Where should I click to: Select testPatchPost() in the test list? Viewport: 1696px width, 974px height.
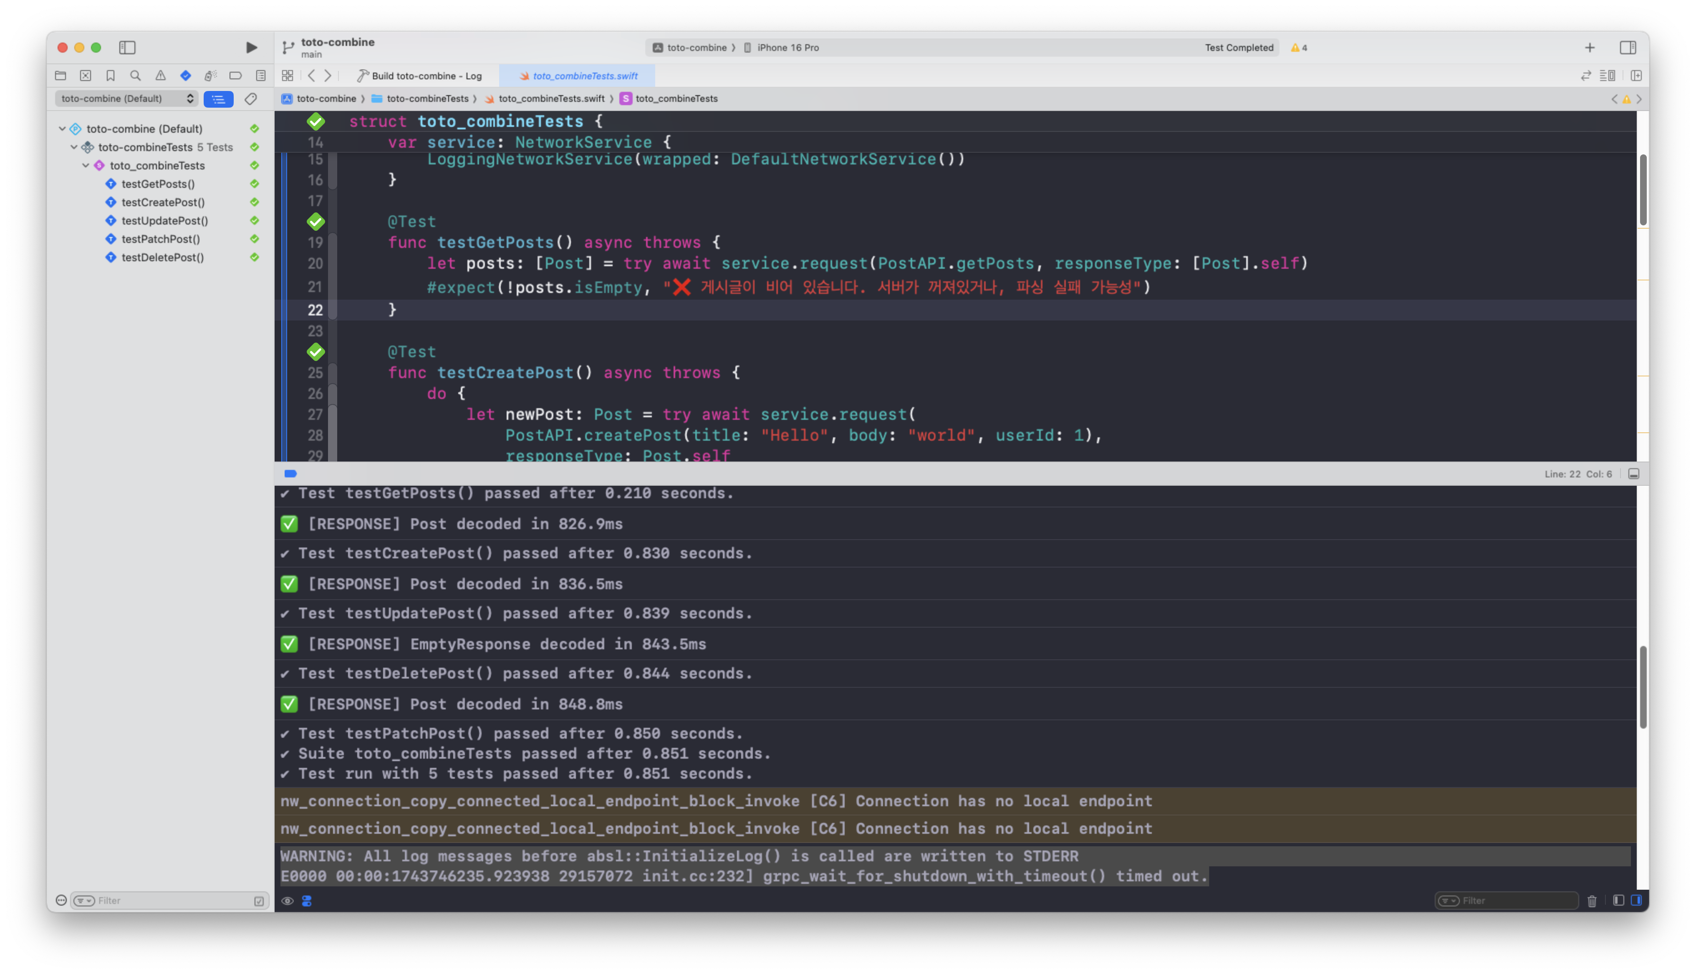pyautogui.click(x=161, y=239)
